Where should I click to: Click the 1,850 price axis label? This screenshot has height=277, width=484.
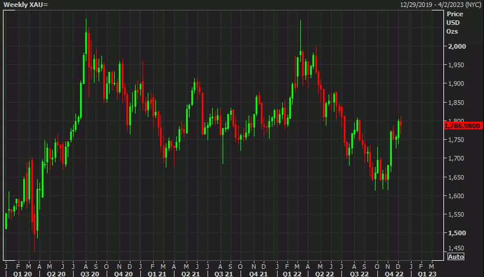click(x=456, y=103)
